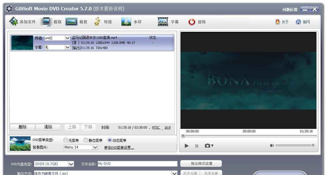Click the 清除 clear button

click(48, 127)
